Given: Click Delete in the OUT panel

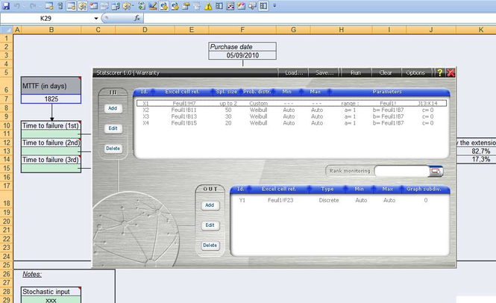Looking at the screenshot, I should (x=210, y=245).
